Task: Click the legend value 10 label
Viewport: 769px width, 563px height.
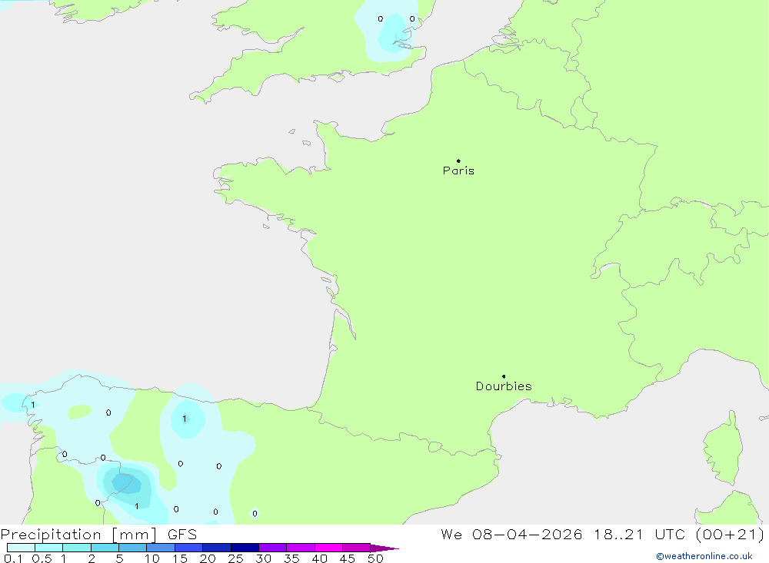Action: point(152,558)
